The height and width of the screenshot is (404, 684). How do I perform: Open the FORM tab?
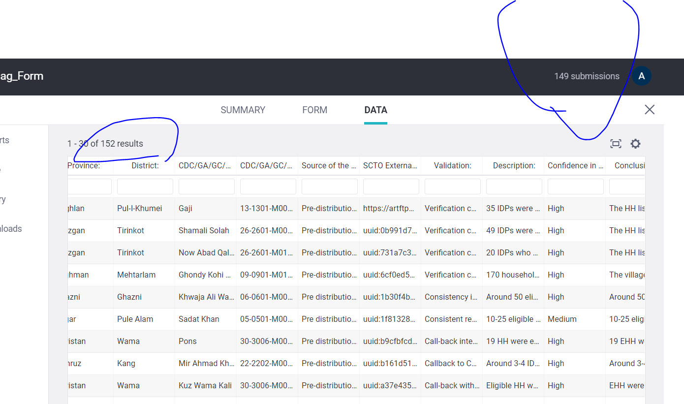[314, 110]
